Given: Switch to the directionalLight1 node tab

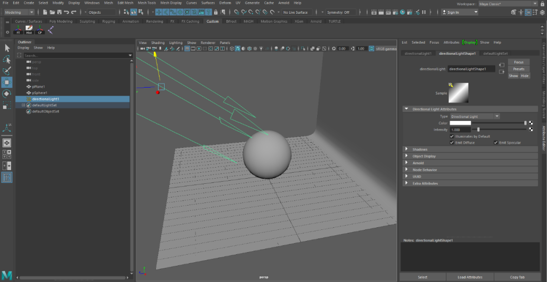Looking at the screenshot, I should 418,54.
